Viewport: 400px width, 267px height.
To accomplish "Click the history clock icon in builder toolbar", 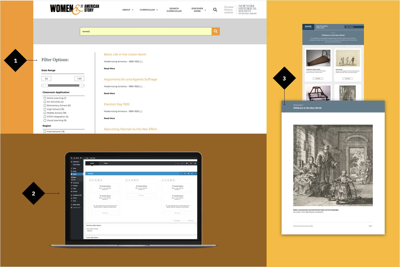I will 195,163.
